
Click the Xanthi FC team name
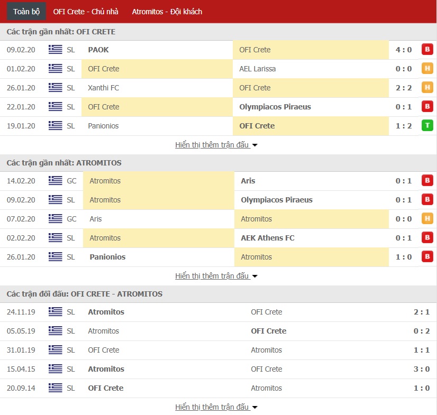(103, 88)
